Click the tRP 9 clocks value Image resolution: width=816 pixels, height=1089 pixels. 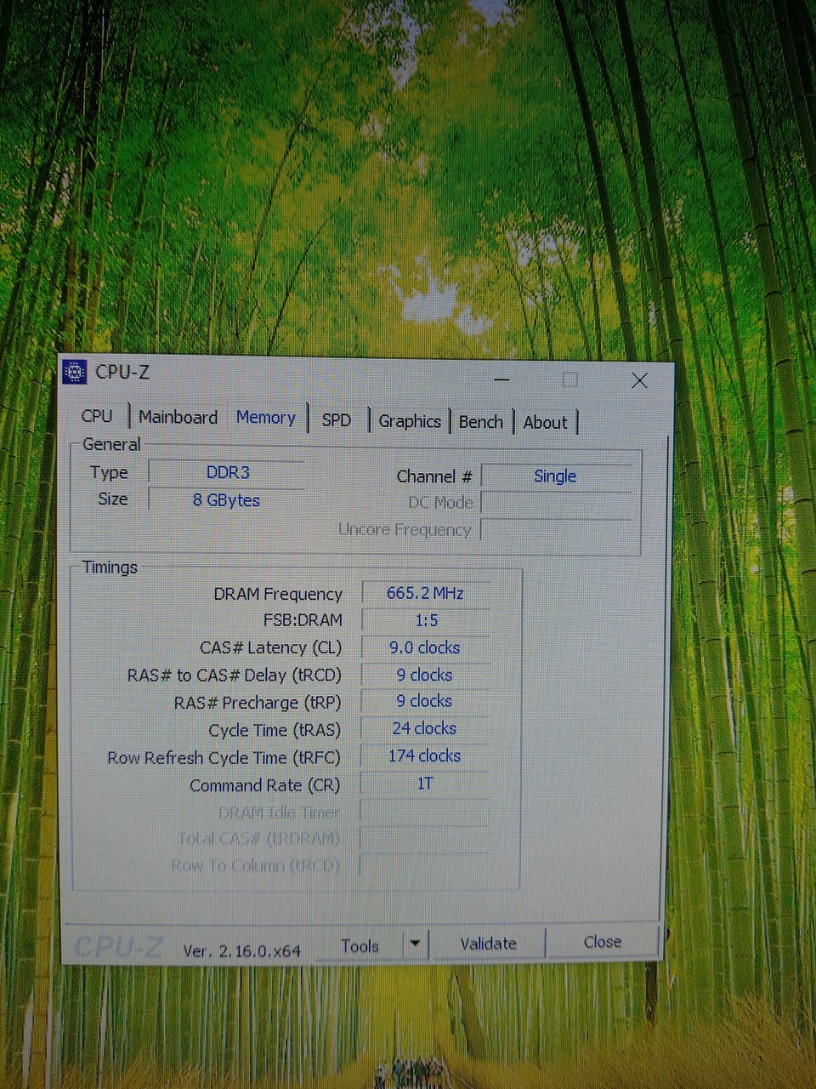(425, 702)
